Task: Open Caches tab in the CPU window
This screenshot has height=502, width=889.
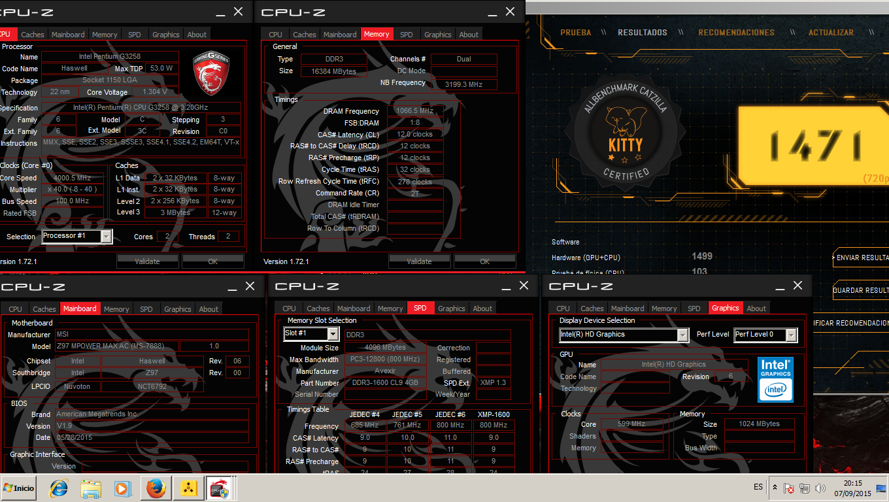Action: coord(33,35)
